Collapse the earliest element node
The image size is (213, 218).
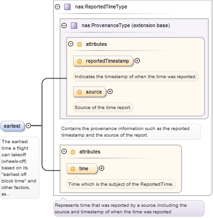point(28,125)
